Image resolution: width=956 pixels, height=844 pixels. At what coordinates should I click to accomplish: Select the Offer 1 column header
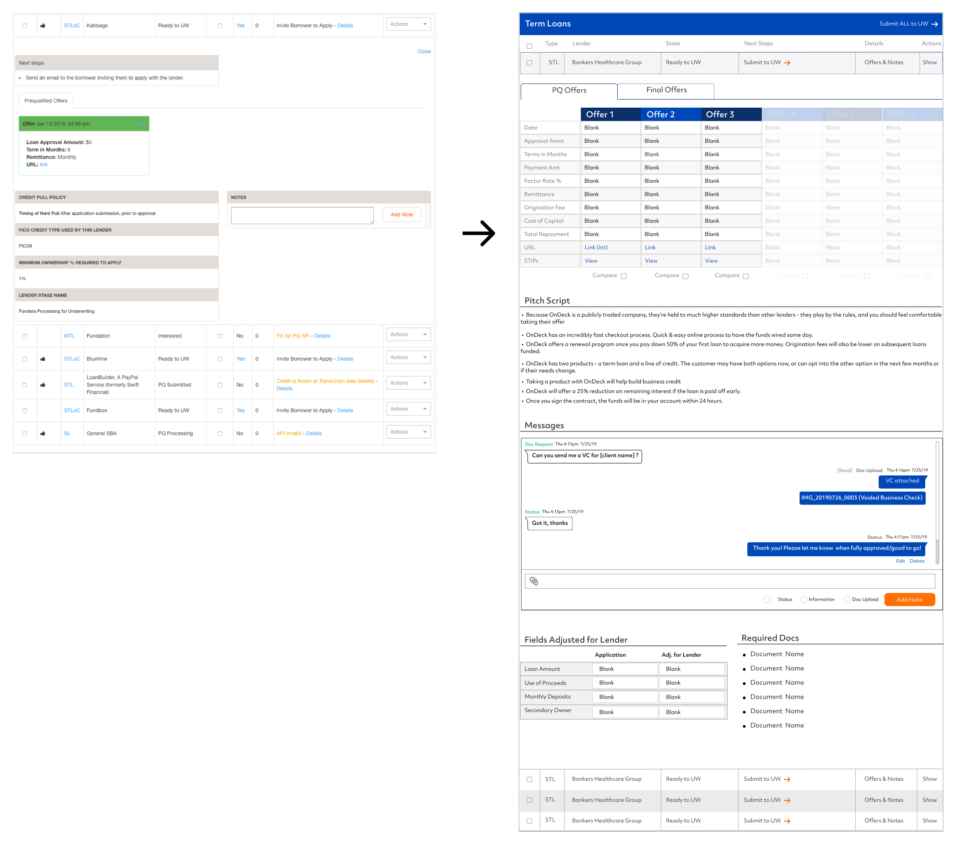tap(610, 115)
